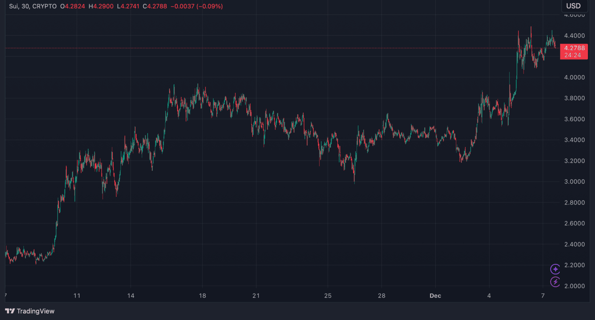
Task: Click the 2.6000 level on price scale
Action: click(574, 224)
